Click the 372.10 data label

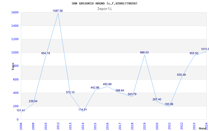click(x=70, y=92)
